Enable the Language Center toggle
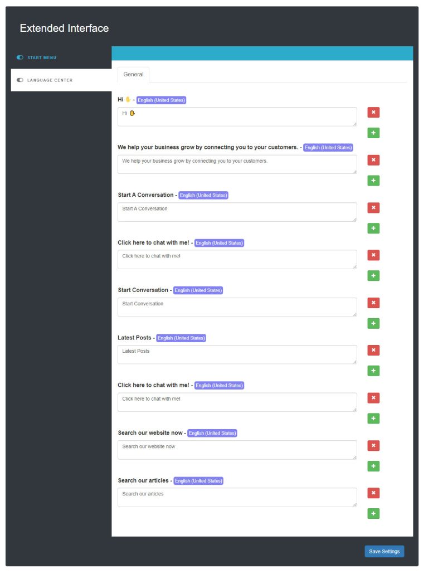The height and width of the screenshot is (574, 428). click(x=20, y=80)
